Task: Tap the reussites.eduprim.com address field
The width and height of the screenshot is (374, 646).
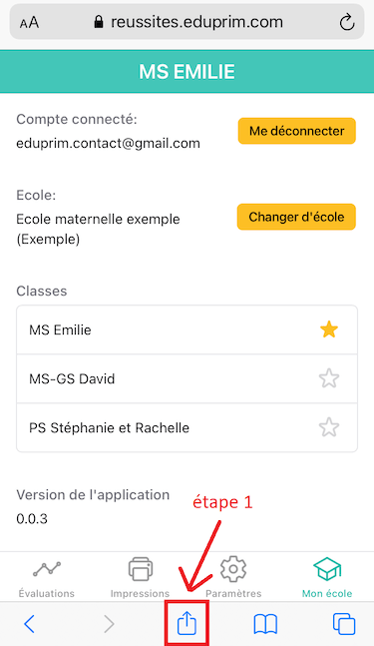Action: click(187, 21)
